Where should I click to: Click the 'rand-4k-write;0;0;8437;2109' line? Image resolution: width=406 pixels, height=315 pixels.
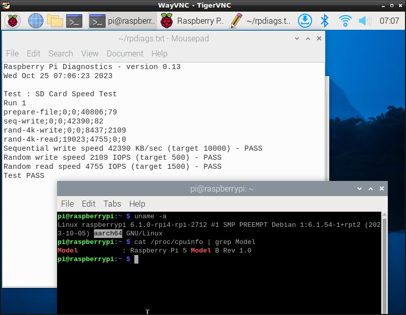point(65,130)
